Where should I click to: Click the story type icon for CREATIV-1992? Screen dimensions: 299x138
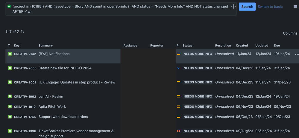click(x=10, y=97)
